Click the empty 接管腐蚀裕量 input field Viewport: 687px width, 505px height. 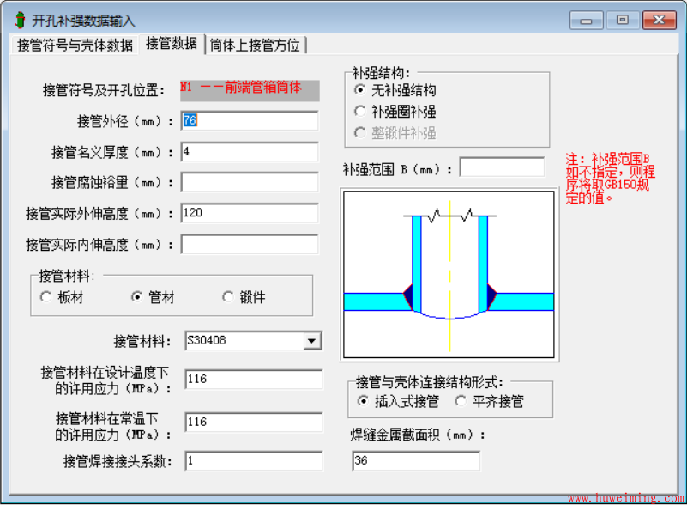point(249,181)
